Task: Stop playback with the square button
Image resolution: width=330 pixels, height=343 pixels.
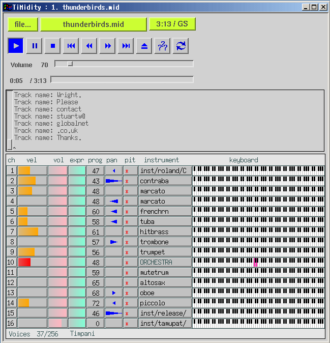Action: click(52, 46)
